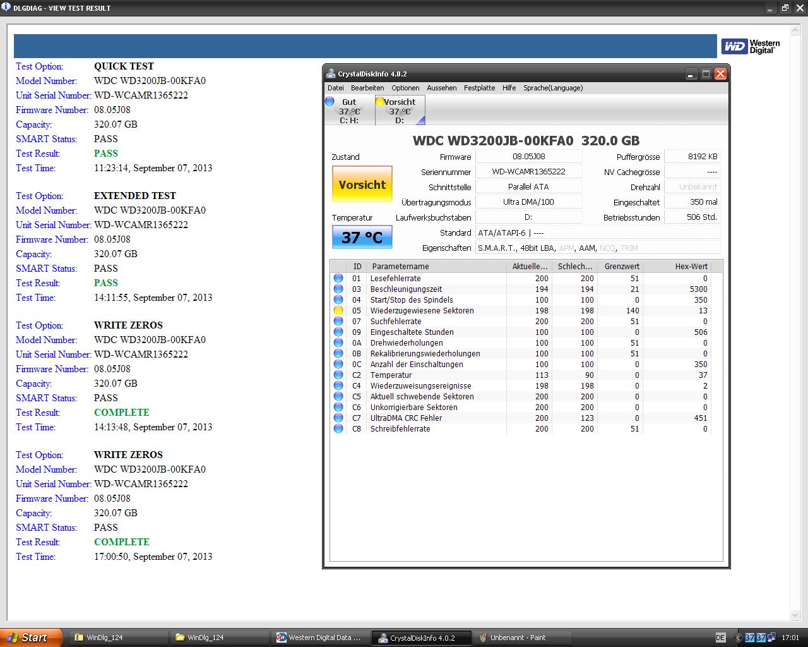Switch to Western Digital Data taskbar button

tap(319, 638)
